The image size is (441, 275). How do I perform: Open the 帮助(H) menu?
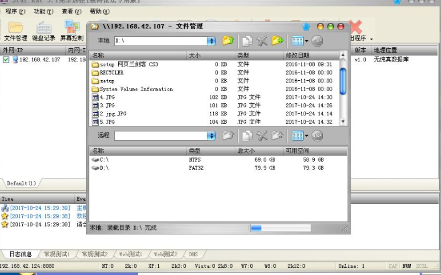[x=101, y=12]
